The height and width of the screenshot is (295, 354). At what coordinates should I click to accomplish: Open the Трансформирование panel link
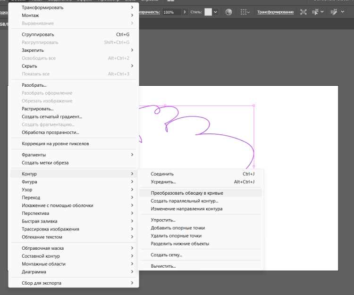pyautogui.click(x=276, y=12)
